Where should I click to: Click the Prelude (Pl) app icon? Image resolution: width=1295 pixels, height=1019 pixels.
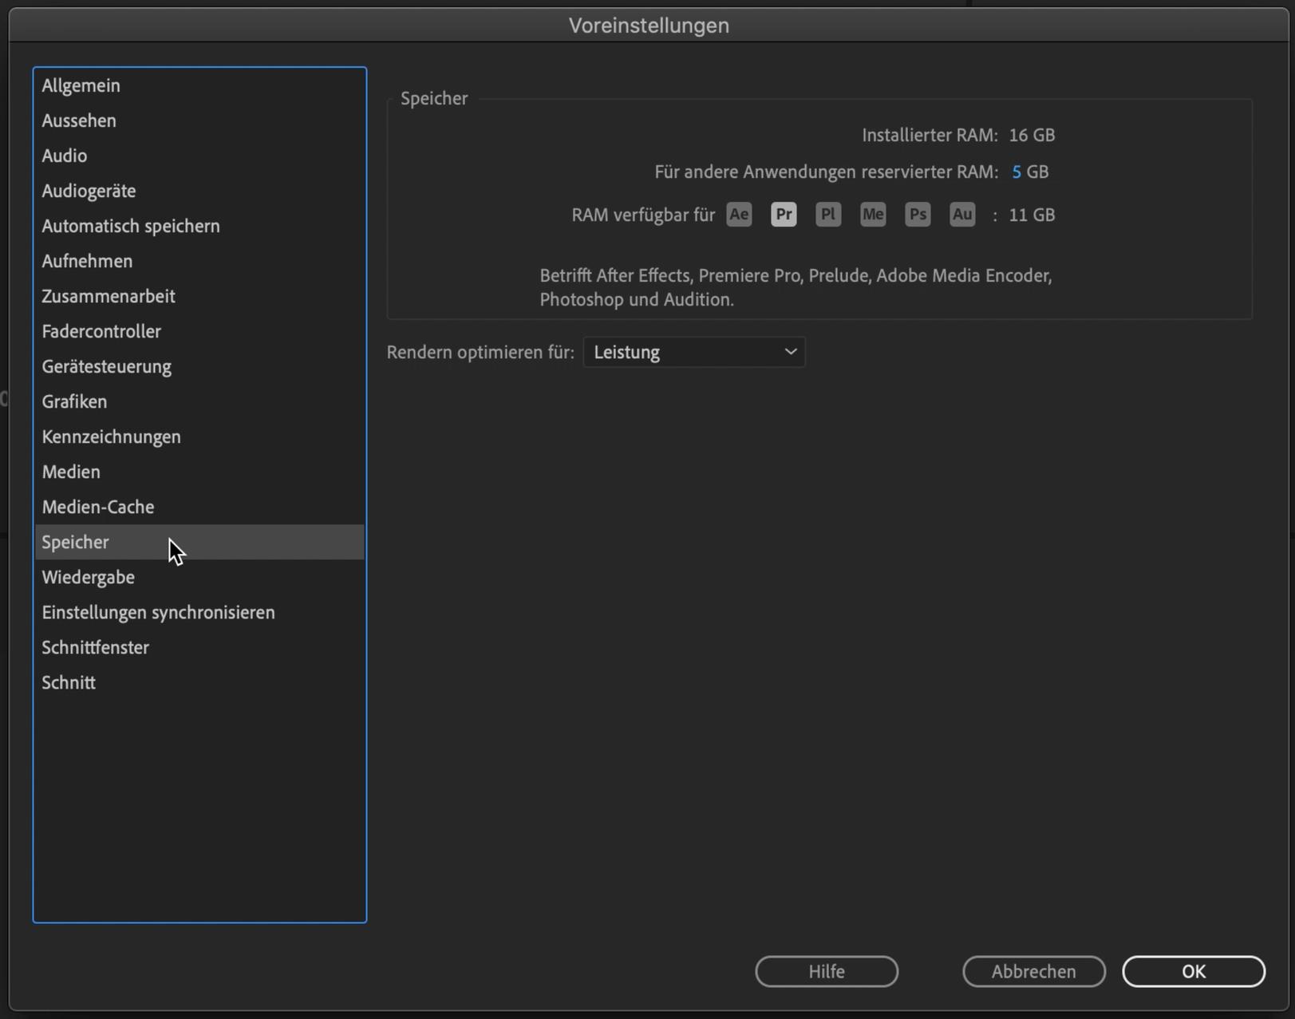pos(828,215)
